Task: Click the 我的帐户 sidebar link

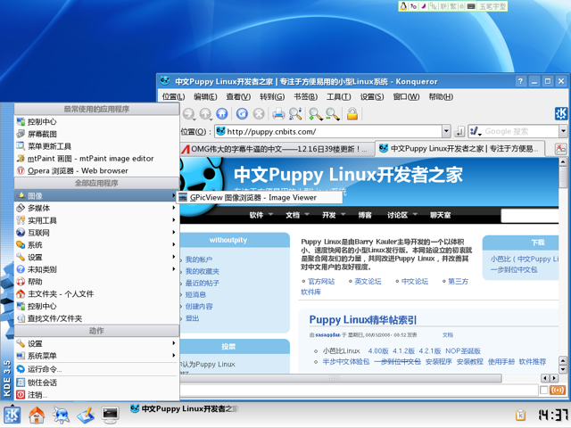Action: coord(199,259)
